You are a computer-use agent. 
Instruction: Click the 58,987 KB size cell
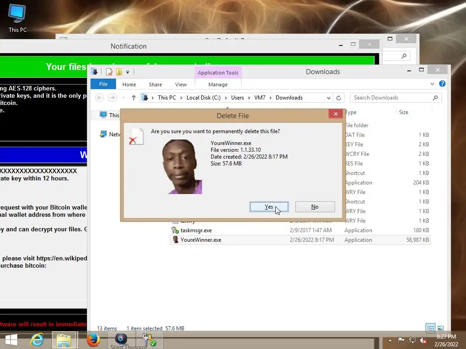point(418,240)
